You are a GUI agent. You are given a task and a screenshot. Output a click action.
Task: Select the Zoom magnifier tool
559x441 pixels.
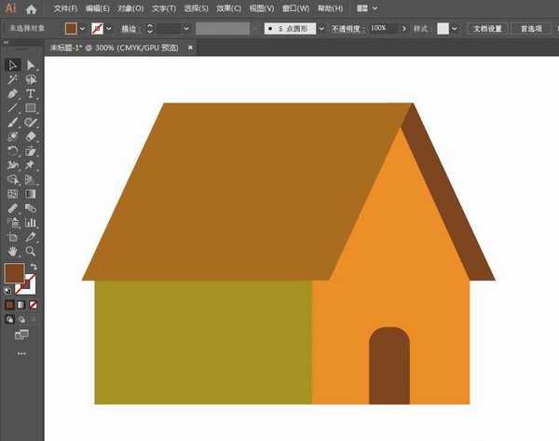point(31,251)
